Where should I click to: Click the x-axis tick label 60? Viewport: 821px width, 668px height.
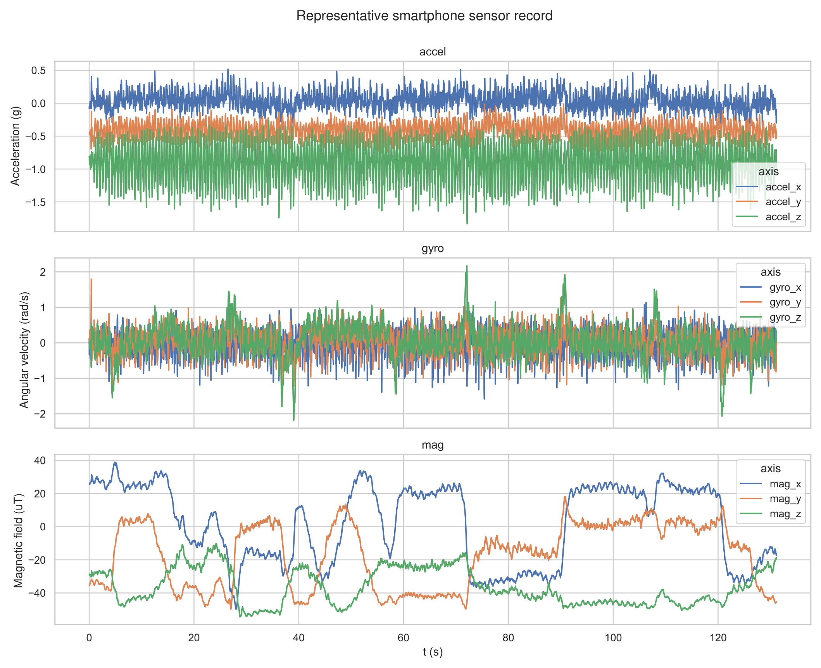pyautogui.click(x=404, y=638)
